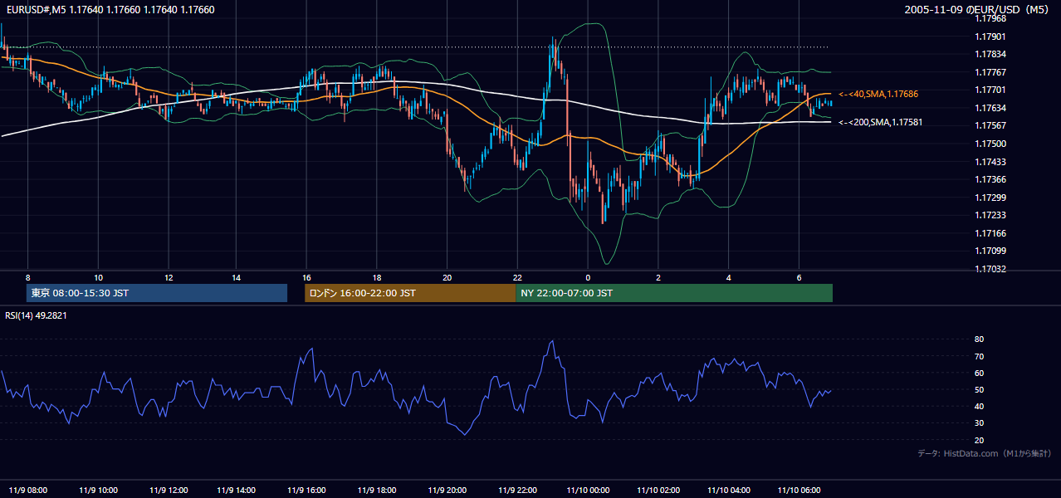
Task: Click price axis label 1.17567
Action: [x=990, y=125]
